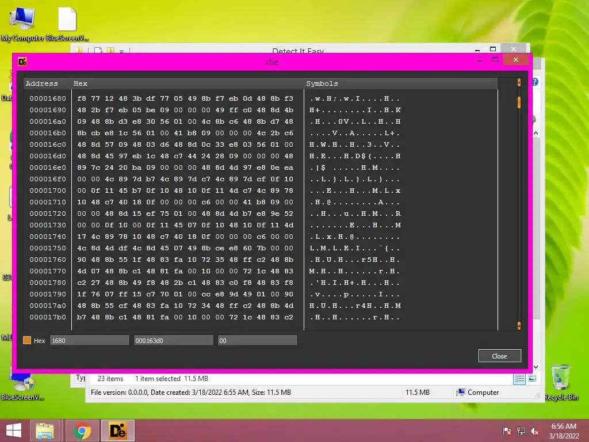Click the taskbar clock showing 6:56 AM

[x=564, y=431]
